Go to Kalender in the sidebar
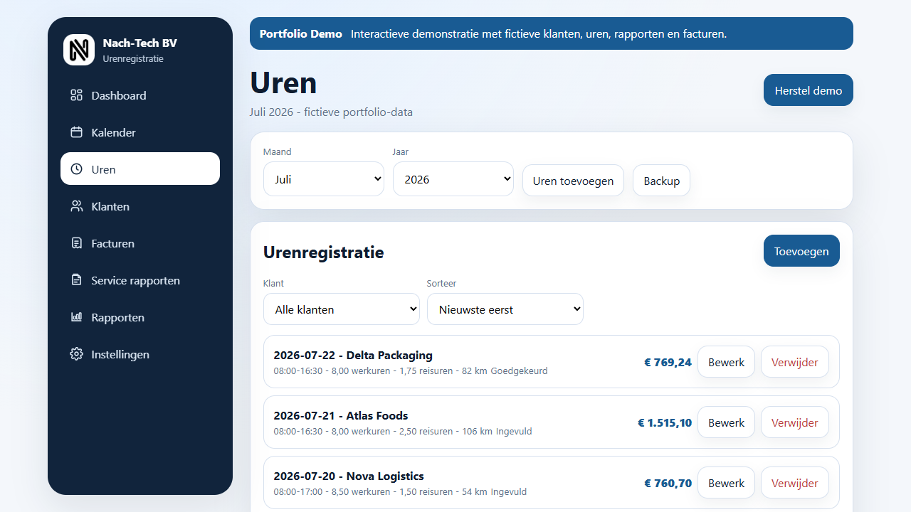 (140, 132)
